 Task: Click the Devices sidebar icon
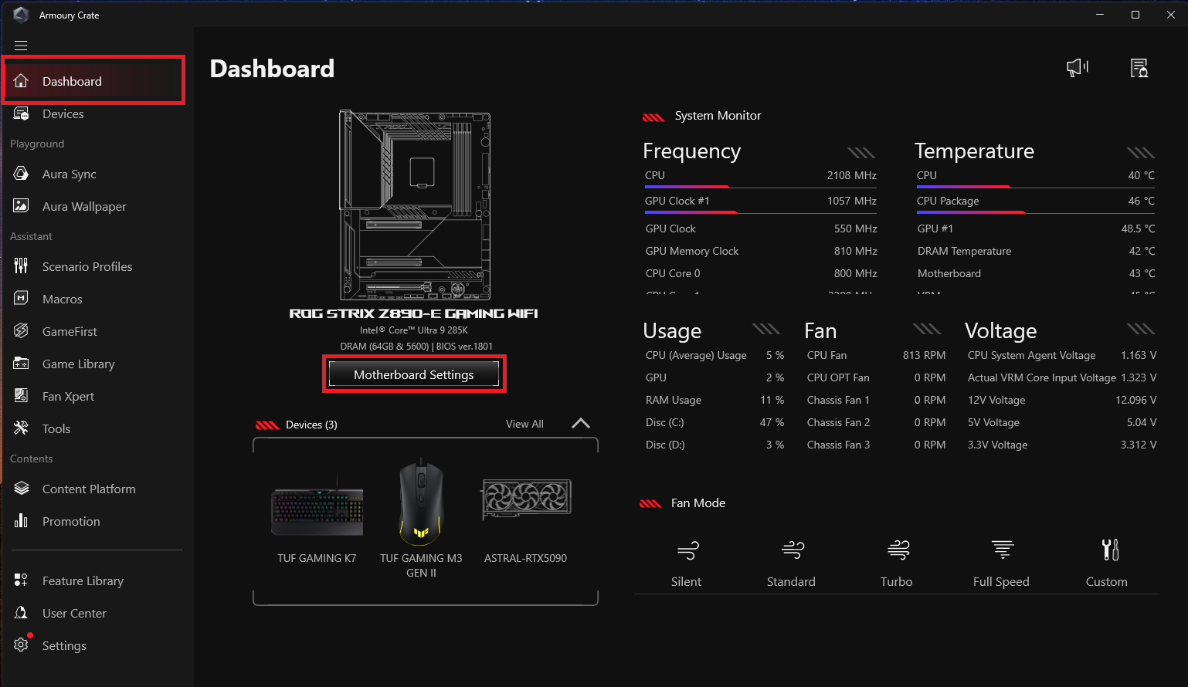pyautogui.click(x=21, y=113)
